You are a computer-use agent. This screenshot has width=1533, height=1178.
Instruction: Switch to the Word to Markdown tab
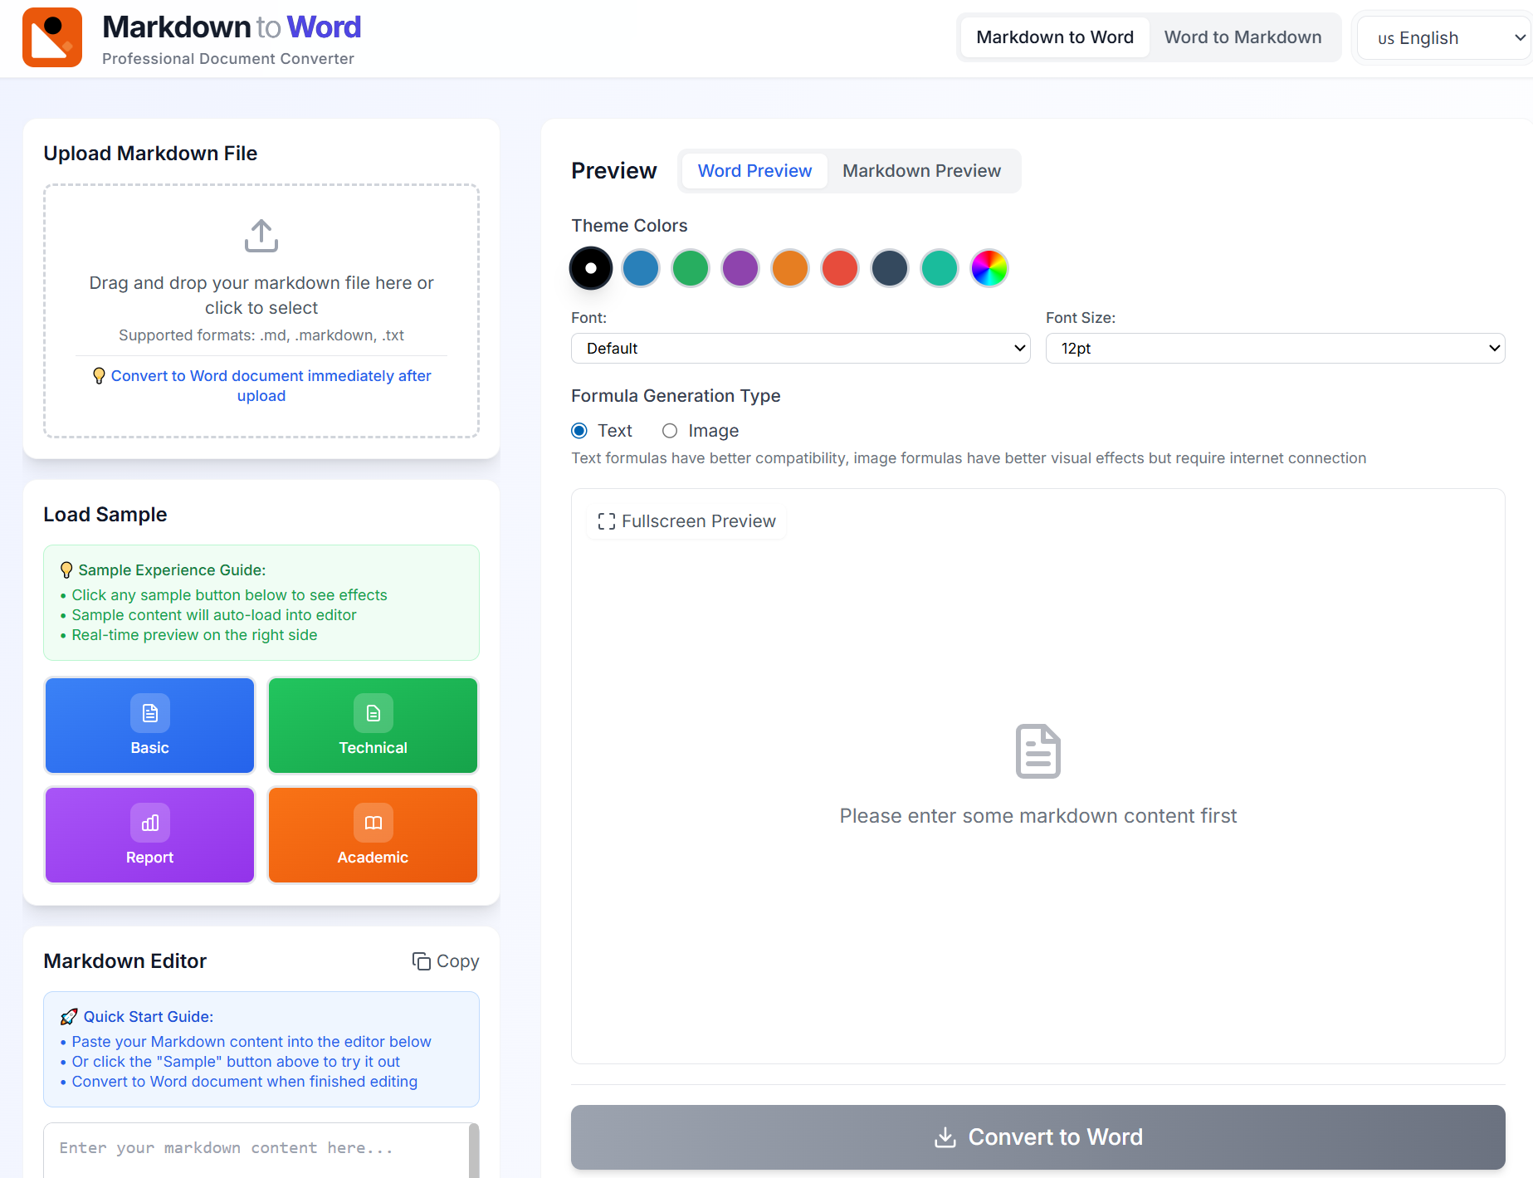click(x=1243, y=37)
